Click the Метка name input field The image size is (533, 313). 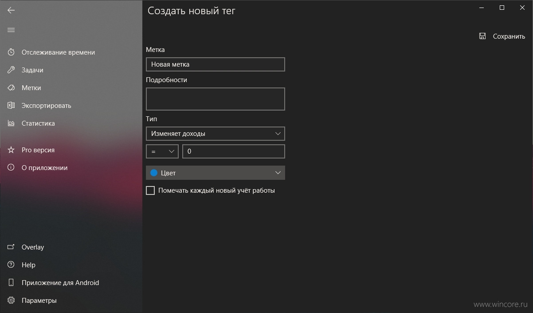tap(216, 64)
